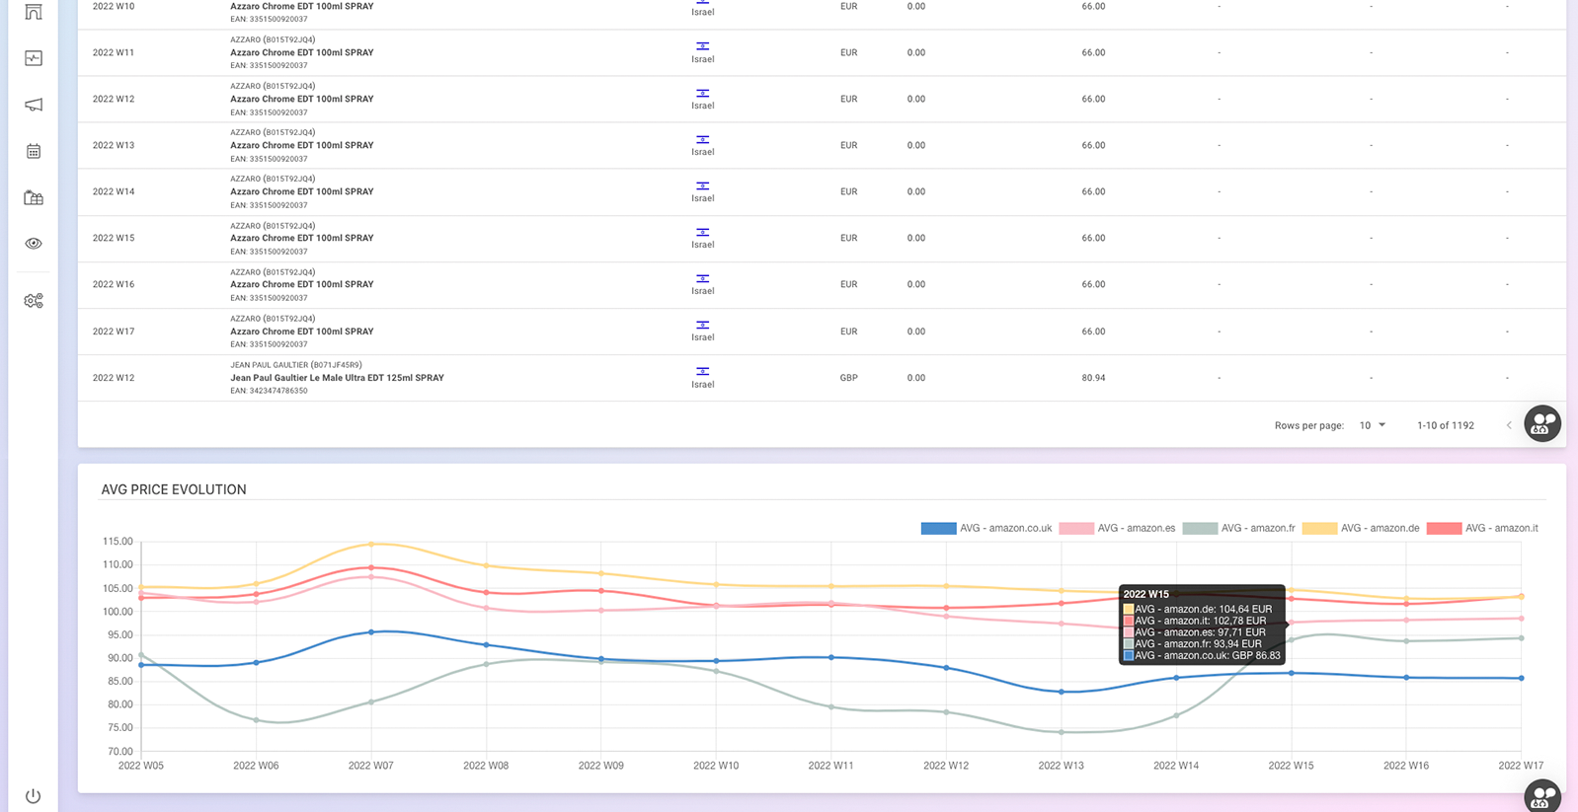Viewport: 1578px width, 812px height.
Task: Click the yellow amazon.de legend color box
Action: tap(1319, 529)
